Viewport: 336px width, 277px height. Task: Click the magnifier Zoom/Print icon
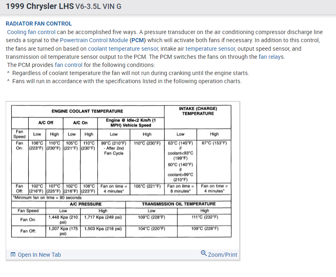[x=204, y=253]
